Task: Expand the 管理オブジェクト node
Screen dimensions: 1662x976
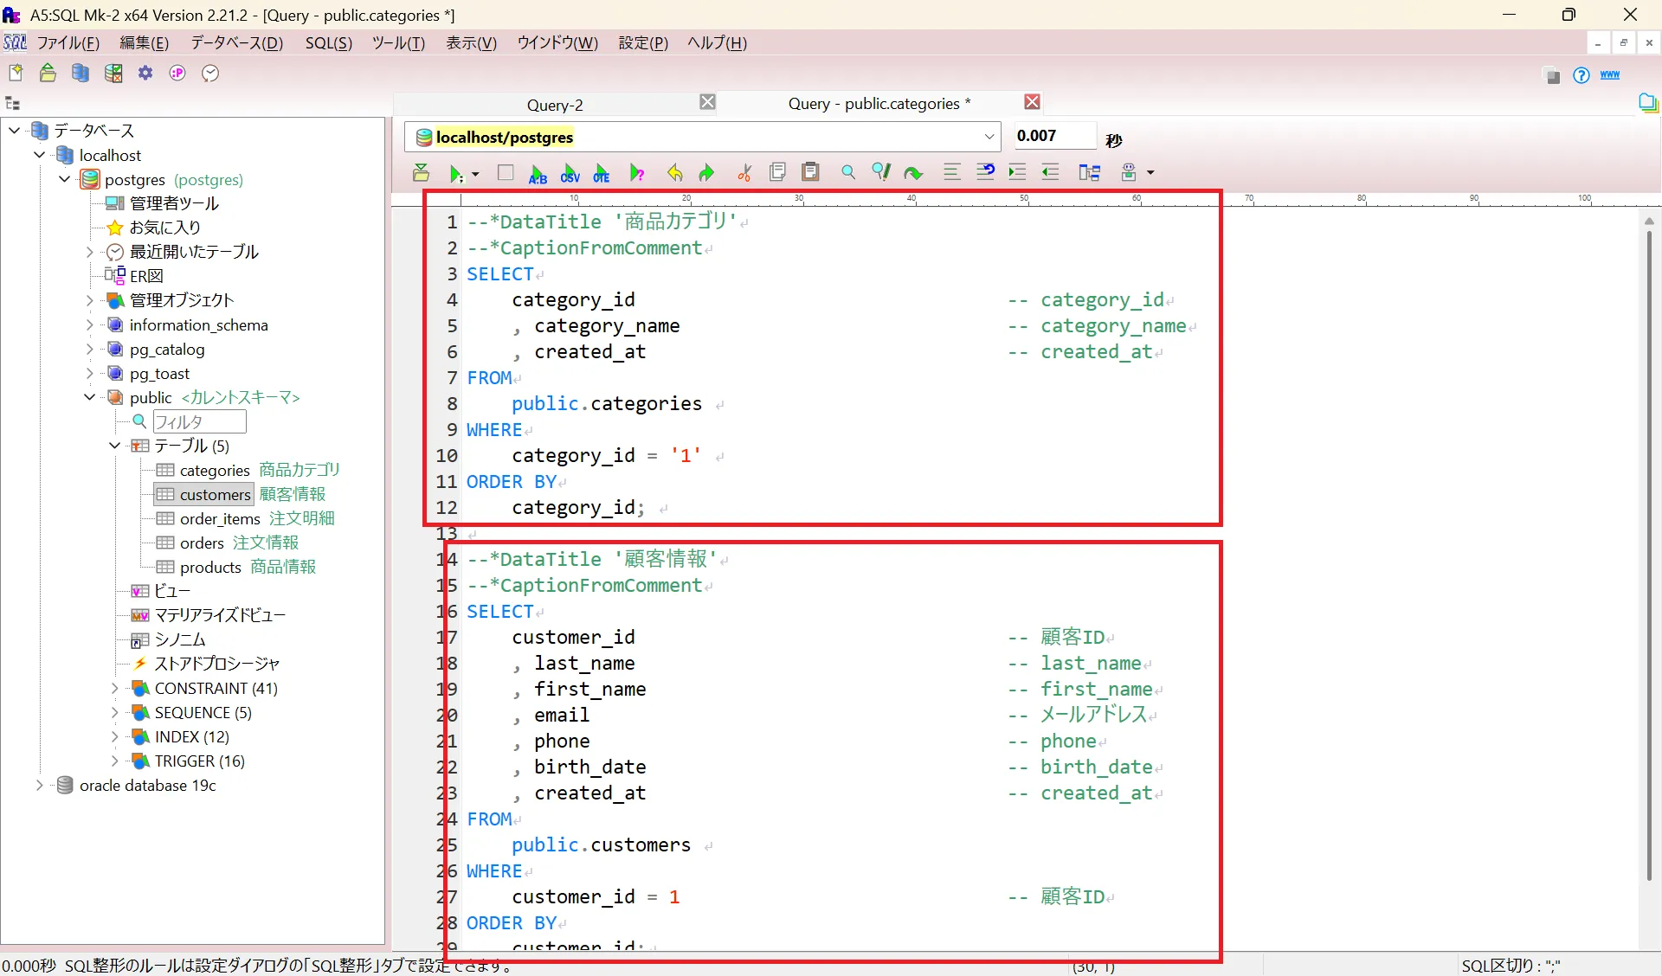Action: (x=89, y=300)
